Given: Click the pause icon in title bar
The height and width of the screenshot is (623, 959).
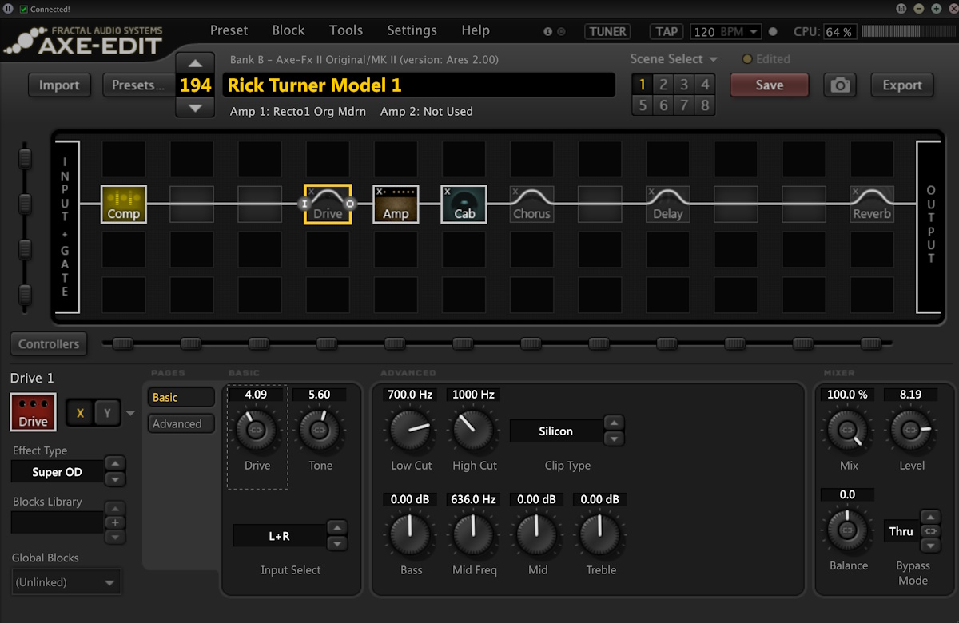Looking at the screenshot, I should (8, 9).
